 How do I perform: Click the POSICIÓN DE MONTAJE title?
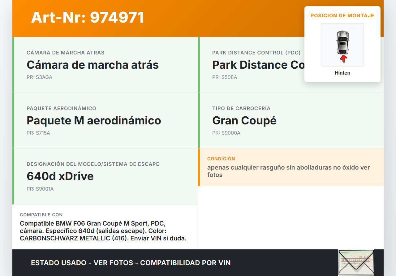[x=342, y=15]
